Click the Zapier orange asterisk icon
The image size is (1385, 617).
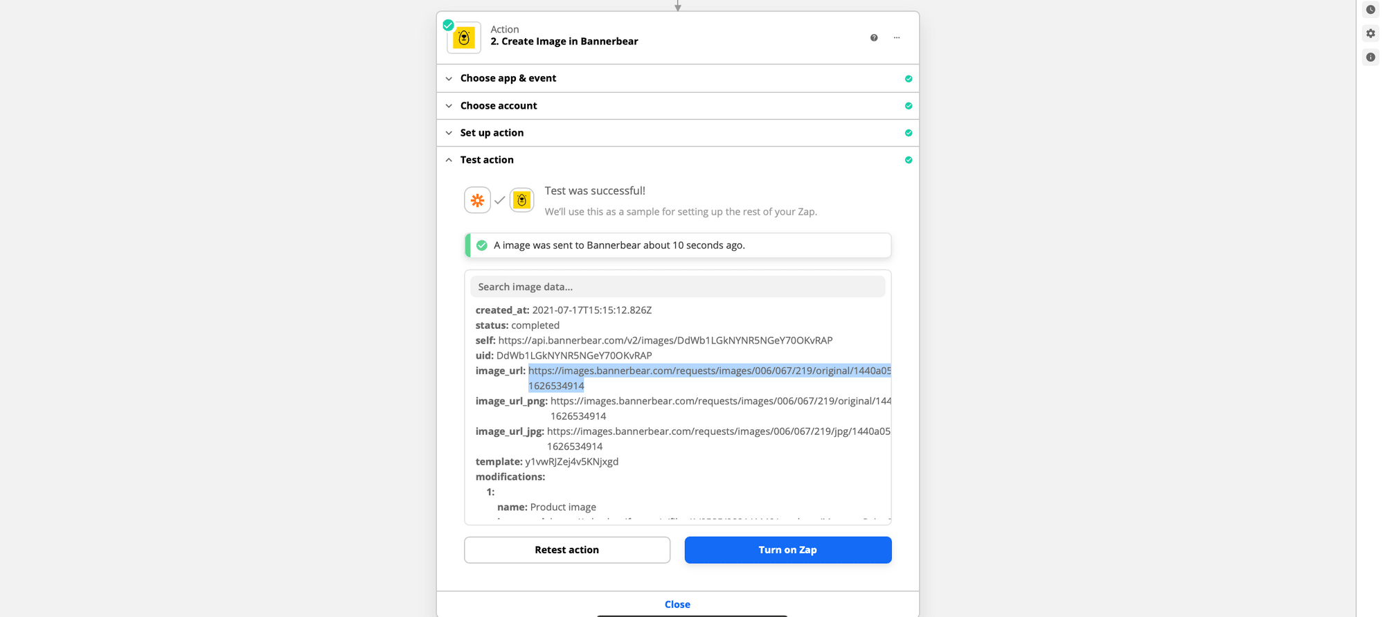tap(477, 200)
